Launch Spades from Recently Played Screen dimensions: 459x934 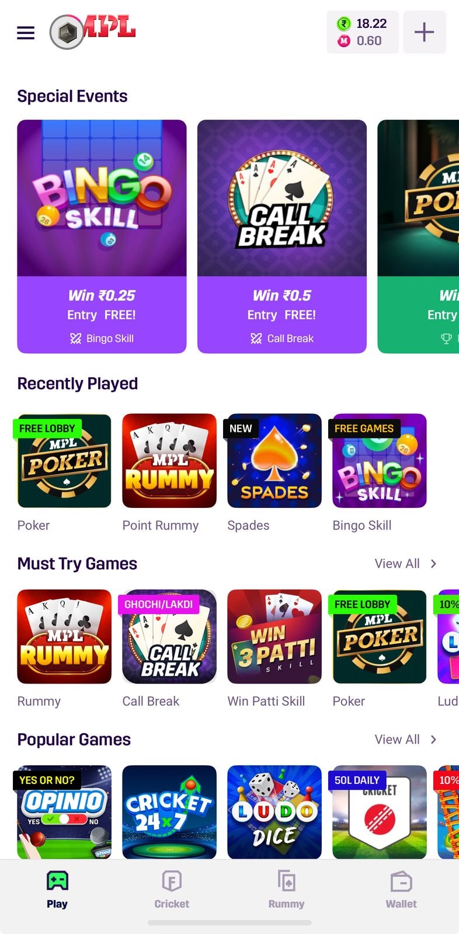click(x=274, y=461)
